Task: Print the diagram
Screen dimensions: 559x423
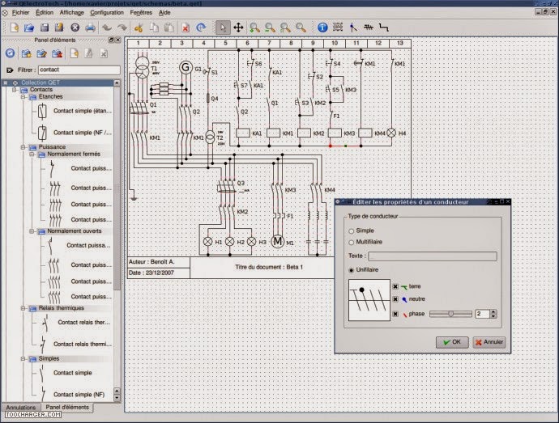Action: click(x=90, y=27)
